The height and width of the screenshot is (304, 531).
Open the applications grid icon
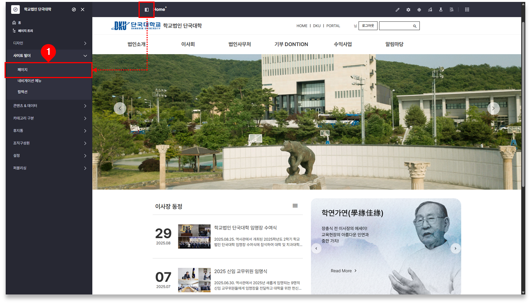[x=467, y=10]
